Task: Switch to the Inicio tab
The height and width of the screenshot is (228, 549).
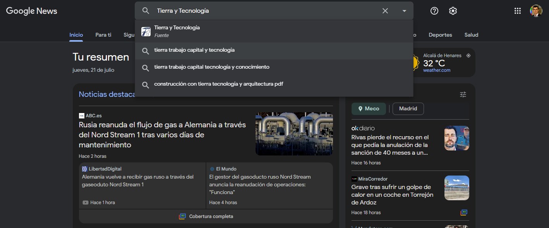Action: pyautogui.click(x=76, y=35)
